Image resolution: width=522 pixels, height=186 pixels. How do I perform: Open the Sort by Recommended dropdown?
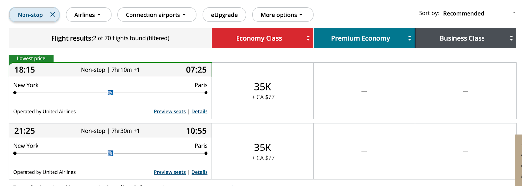479,14
